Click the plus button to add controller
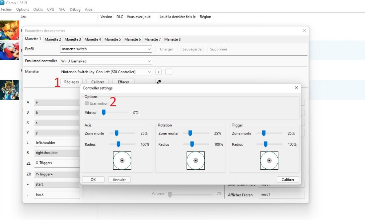 coord(159,72)
